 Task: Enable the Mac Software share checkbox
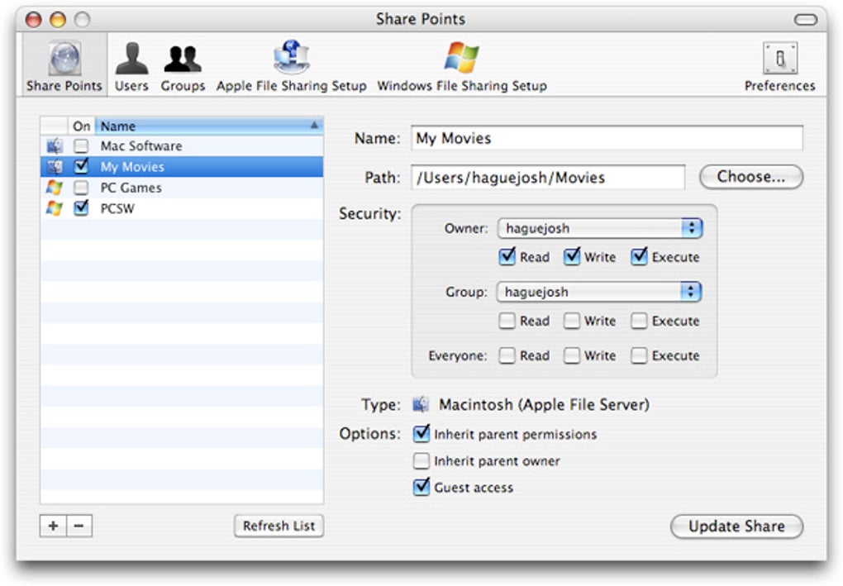(x=81, y=146)
